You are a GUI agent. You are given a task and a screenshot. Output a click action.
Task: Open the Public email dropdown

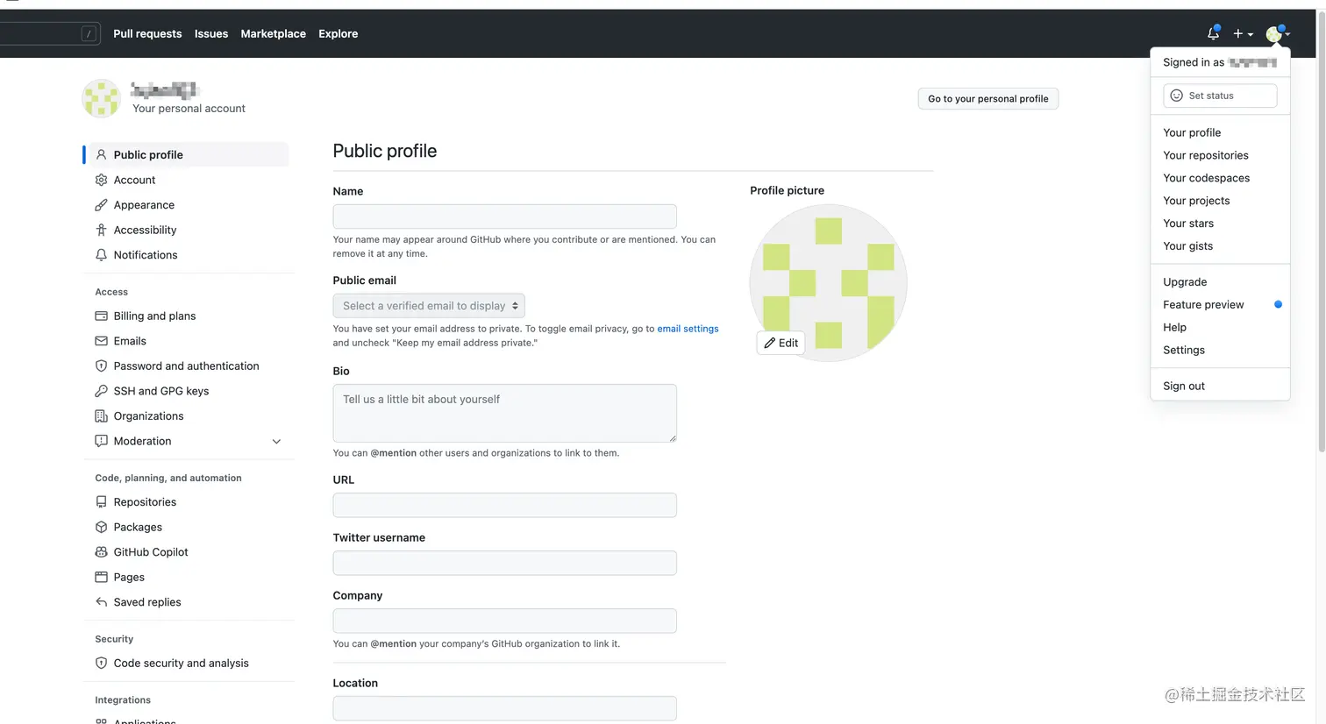click(x=429, y=306)
